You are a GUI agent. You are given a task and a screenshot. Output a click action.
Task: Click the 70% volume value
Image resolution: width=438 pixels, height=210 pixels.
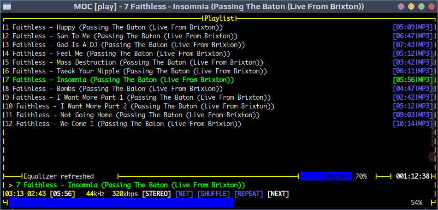tap(361, 176)
